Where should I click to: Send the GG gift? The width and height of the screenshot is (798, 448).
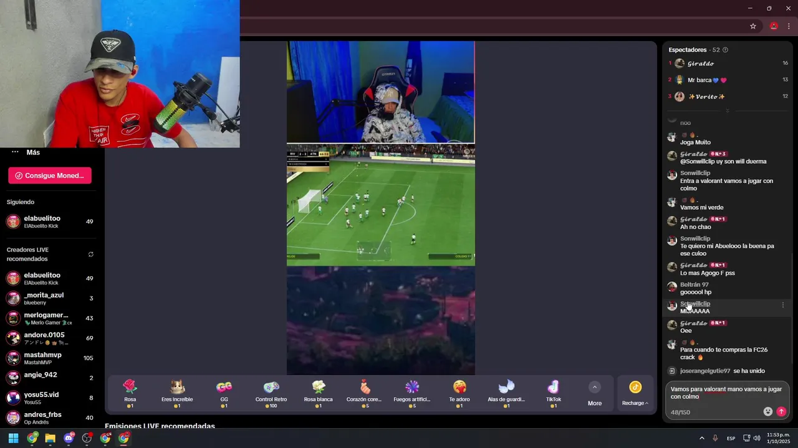click(224, 393)
